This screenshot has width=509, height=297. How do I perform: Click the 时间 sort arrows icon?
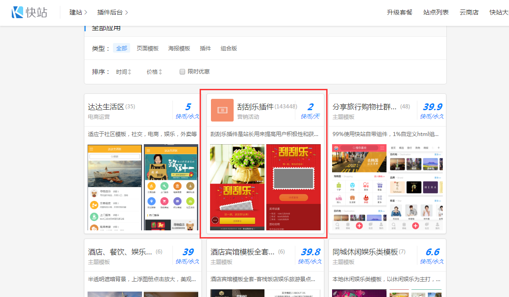pyautogui.click(x=129, y=72)
